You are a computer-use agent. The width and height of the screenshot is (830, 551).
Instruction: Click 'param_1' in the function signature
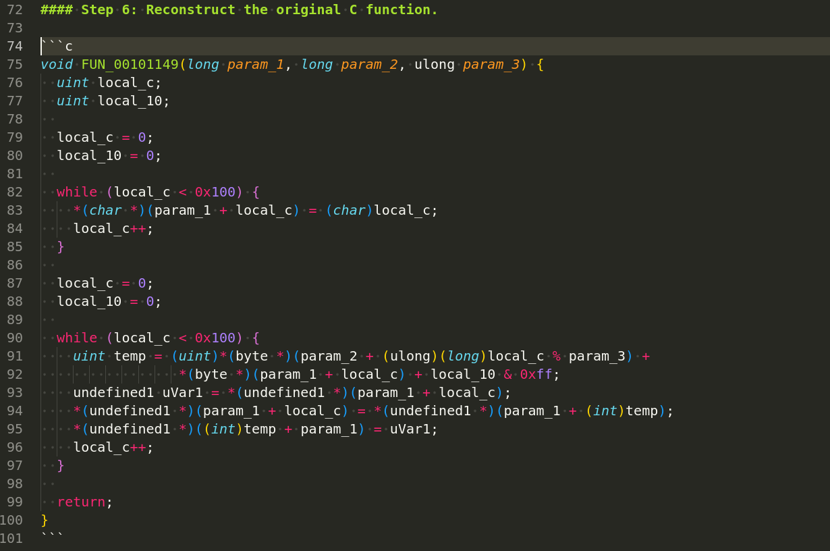tap(256, 64)
